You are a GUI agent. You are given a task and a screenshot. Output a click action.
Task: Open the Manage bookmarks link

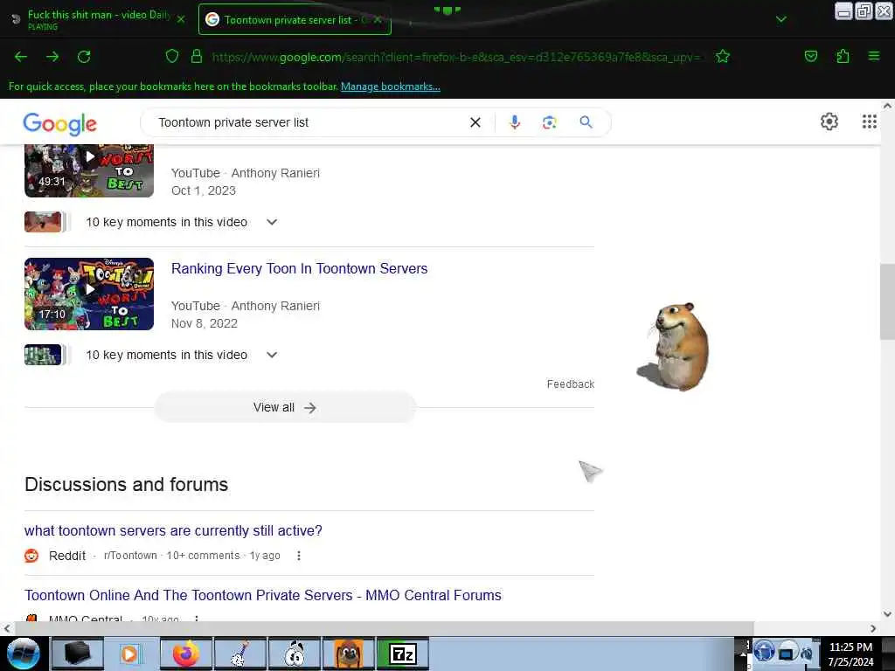(391, 86)
